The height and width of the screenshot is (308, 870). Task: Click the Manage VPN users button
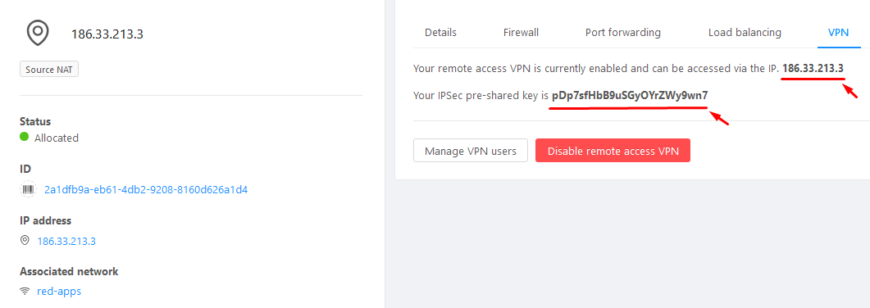(471, 151)
